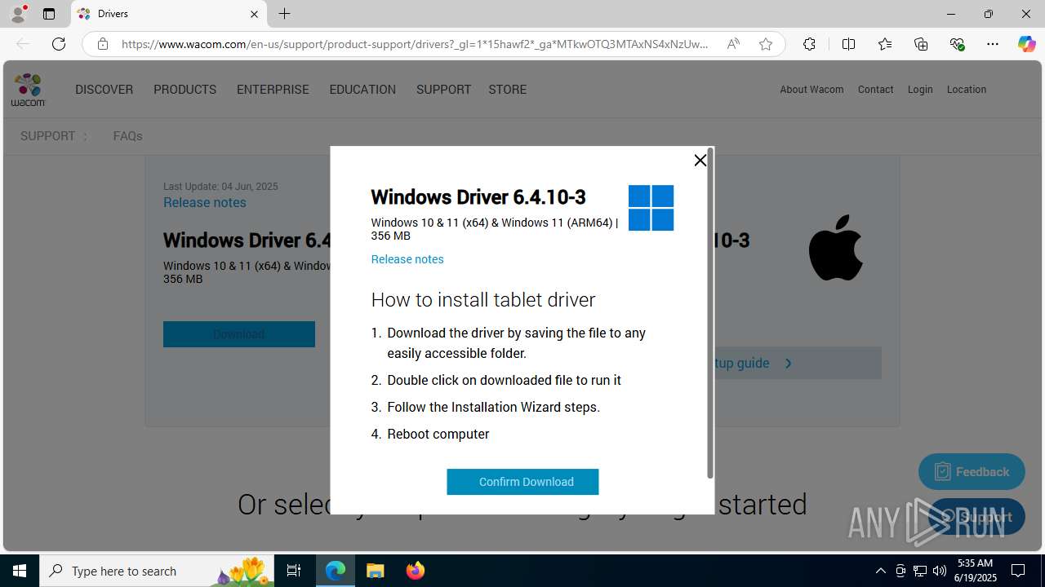The width and height of the screenshot is (1045, 587).
Task: Show hidden system tray icons
Action: click(880, 571)
